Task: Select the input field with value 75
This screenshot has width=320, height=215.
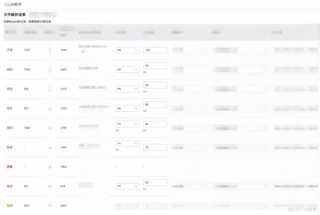Action: click(x=155, y=147)
